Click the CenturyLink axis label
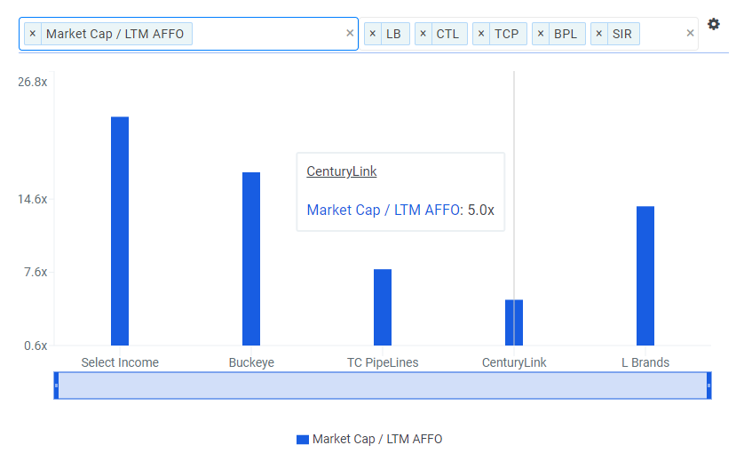This screenshot has height=461, width=744. pyautogui.click(x=514, y=362)
